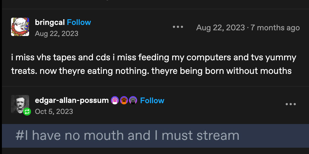Visit the edgar-allan-possum username link
The height and width of the screenshot is (154, 309).
pos(72,101)
